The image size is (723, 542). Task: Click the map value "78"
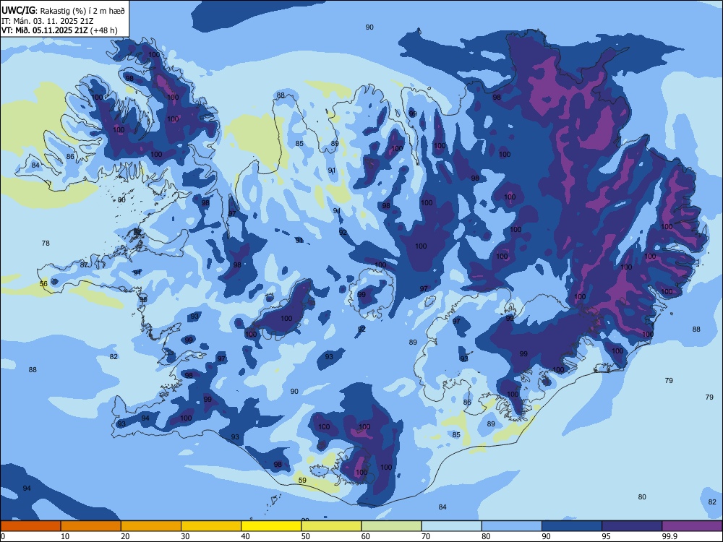[x=45, y=243]
